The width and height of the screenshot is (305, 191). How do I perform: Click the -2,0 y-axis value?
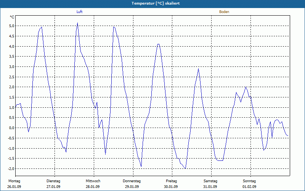(x=11, y=168)
